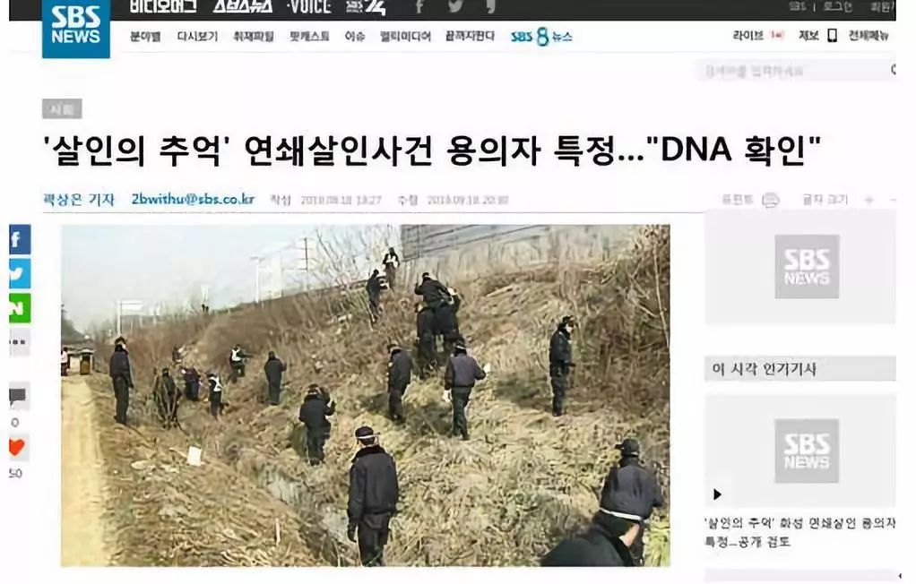Image resolution: width=916 pixels, height=584 pixels.
Task: Share article on Facebook sidebar icon
Action: pyautogui.click(x=20, y=239)
